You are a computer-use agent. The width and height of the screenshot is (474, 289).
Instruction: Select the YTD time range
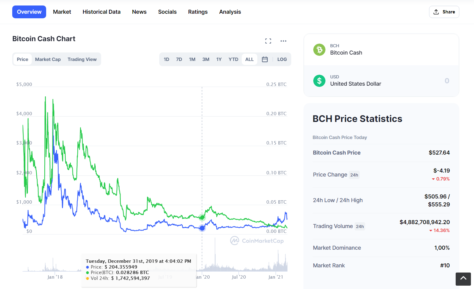coord(233,59)
